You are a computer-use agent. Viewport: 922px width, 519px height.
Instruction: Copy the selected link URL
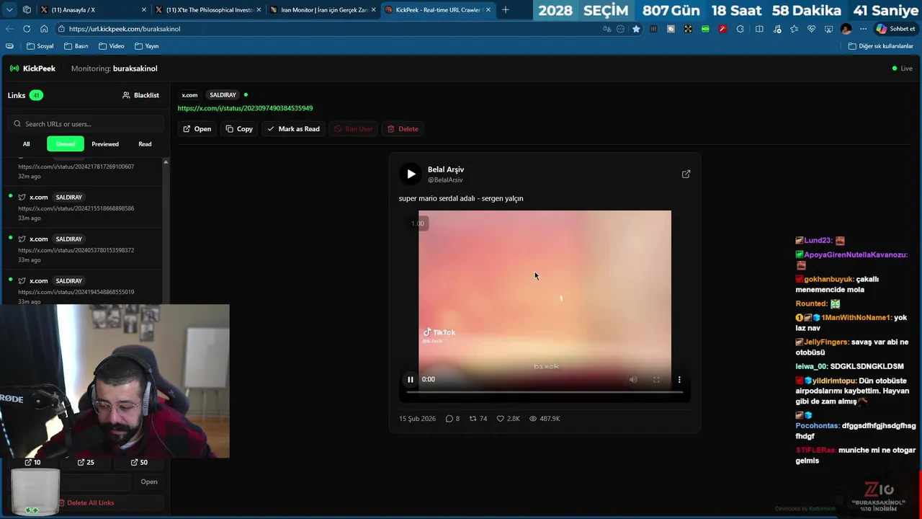click(239, 129)
